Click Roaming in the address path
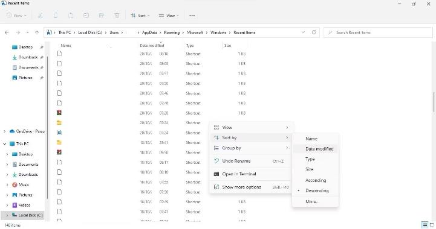The width and height of the screenshot is (436, 229). [x=172, y=33]
